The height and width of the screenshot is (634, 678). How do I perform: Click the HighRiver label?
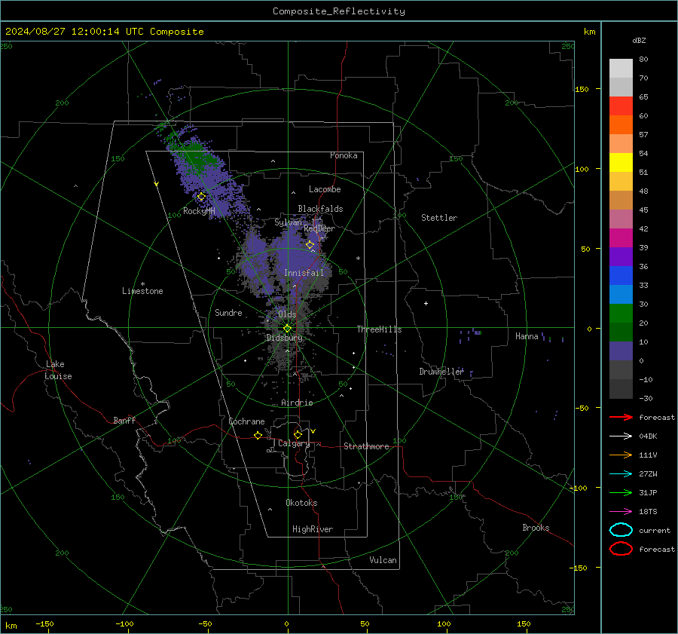pos(313,529)
